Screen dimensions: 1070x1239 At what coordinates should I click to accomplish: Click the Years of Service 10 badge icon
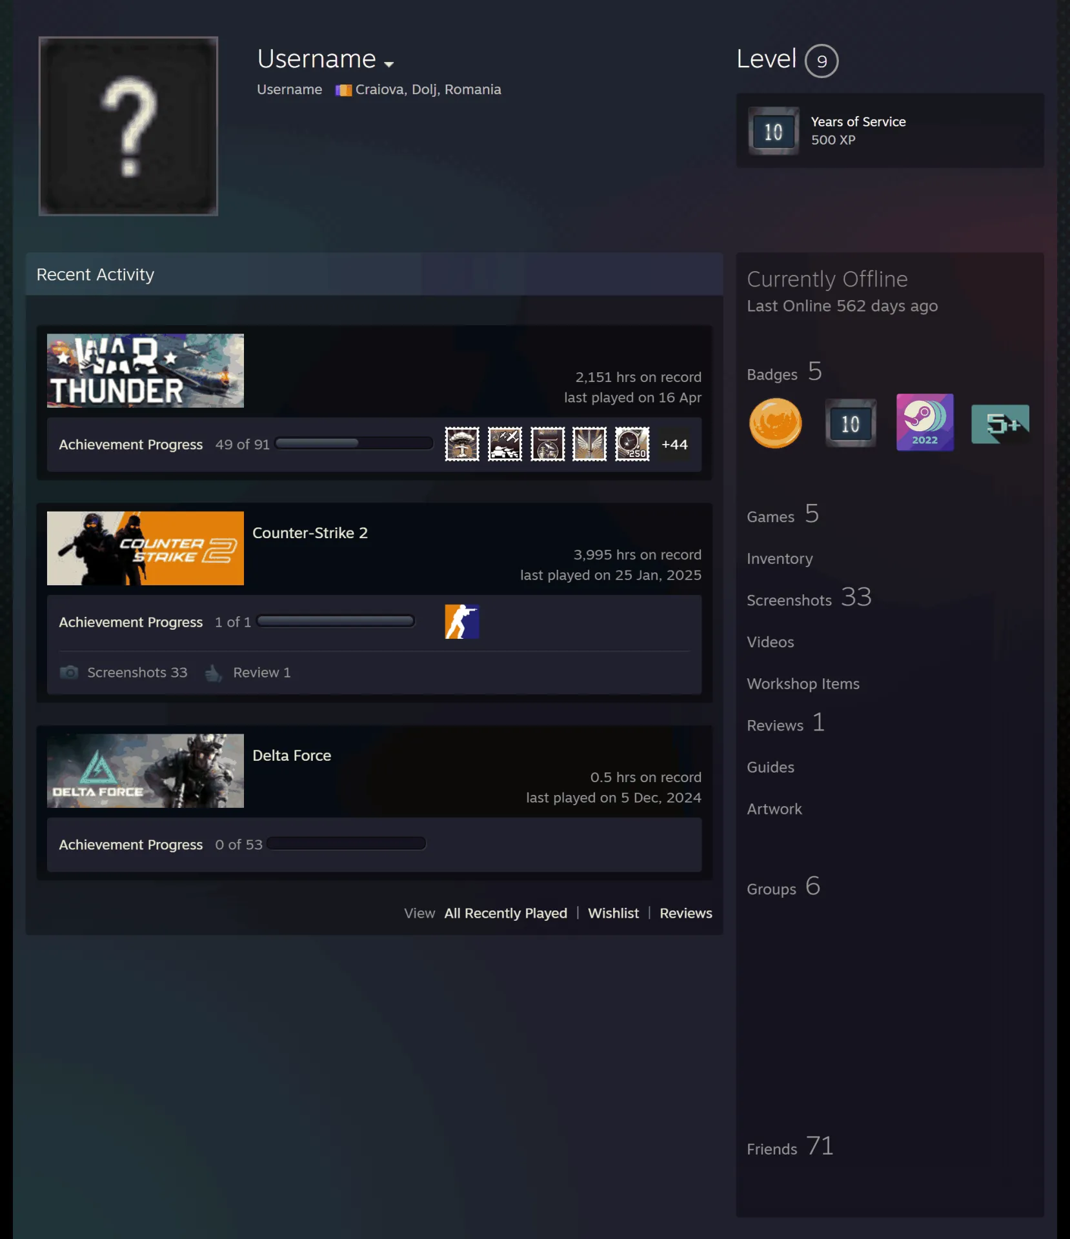click(774, 131)
